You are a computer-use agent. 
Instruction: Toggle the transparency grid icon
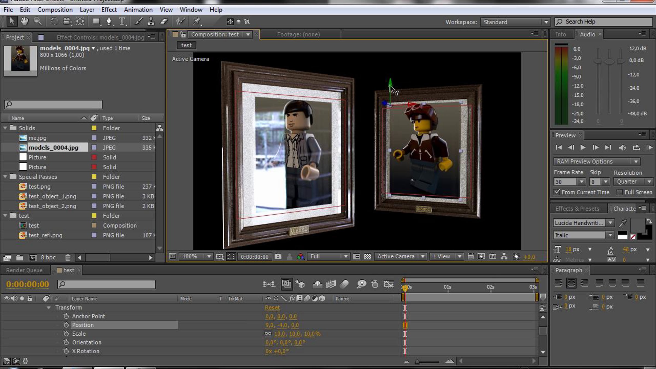(368, 256)
